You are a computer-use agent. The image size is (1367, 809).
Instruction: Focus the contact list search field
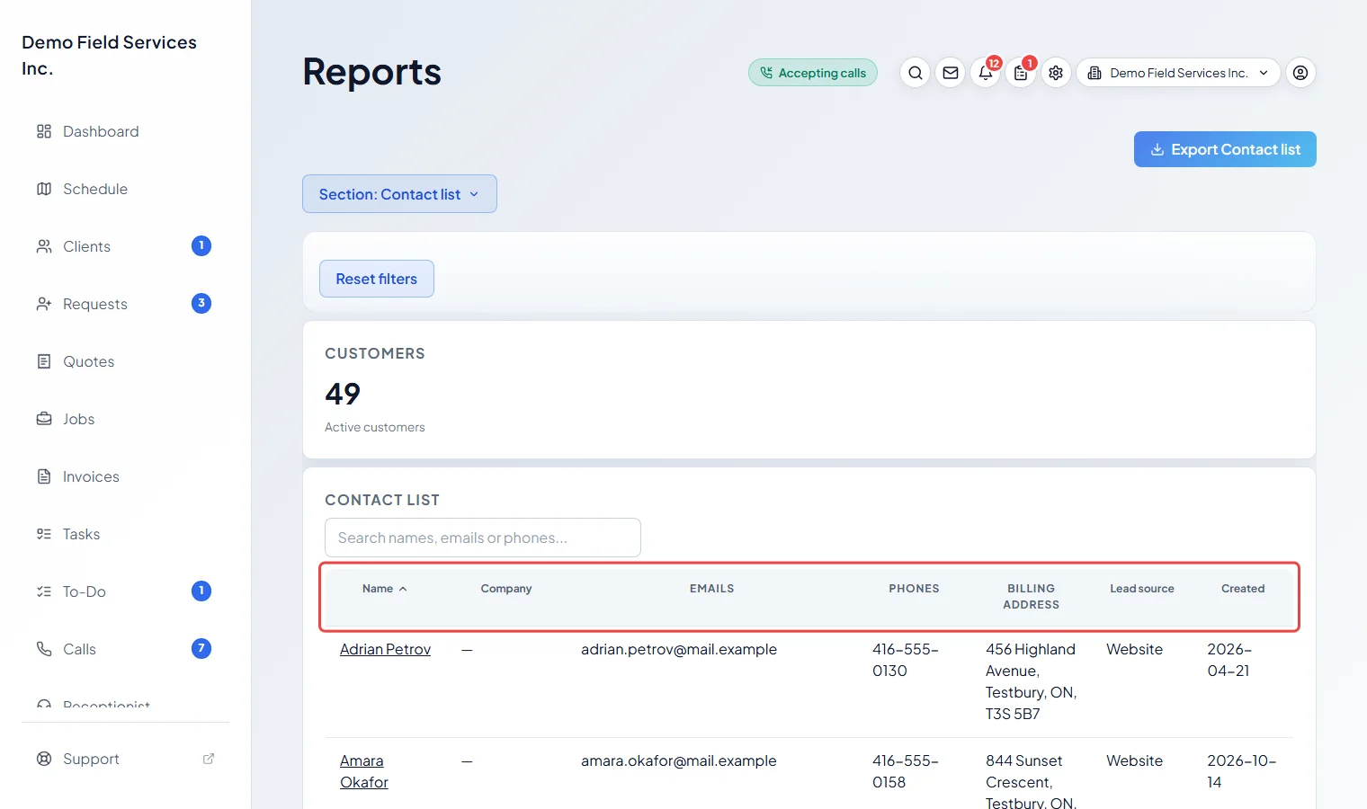click(x=483, y=538)
